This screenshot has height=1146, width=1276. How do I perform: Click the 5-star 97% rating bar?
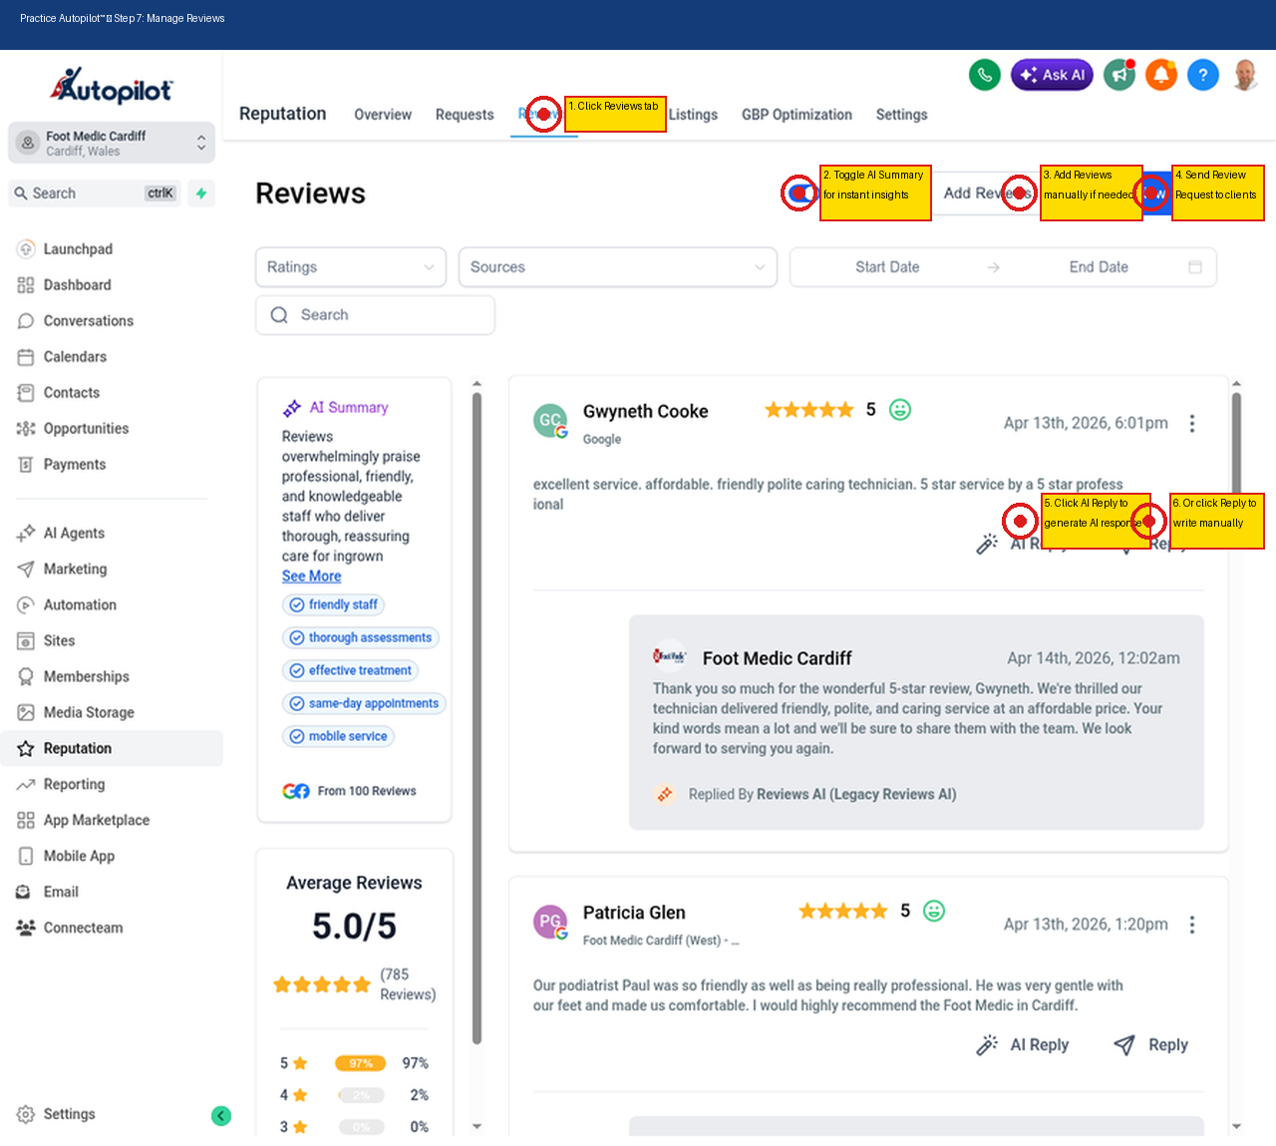coord(361,1063)
